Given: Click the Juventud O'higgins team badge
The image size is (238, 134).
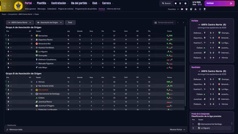Looking at the screenshot, I should click(x=37, y=106).
